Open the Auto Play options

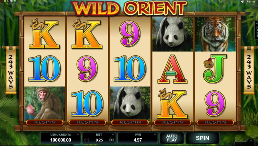click(172, 138)
